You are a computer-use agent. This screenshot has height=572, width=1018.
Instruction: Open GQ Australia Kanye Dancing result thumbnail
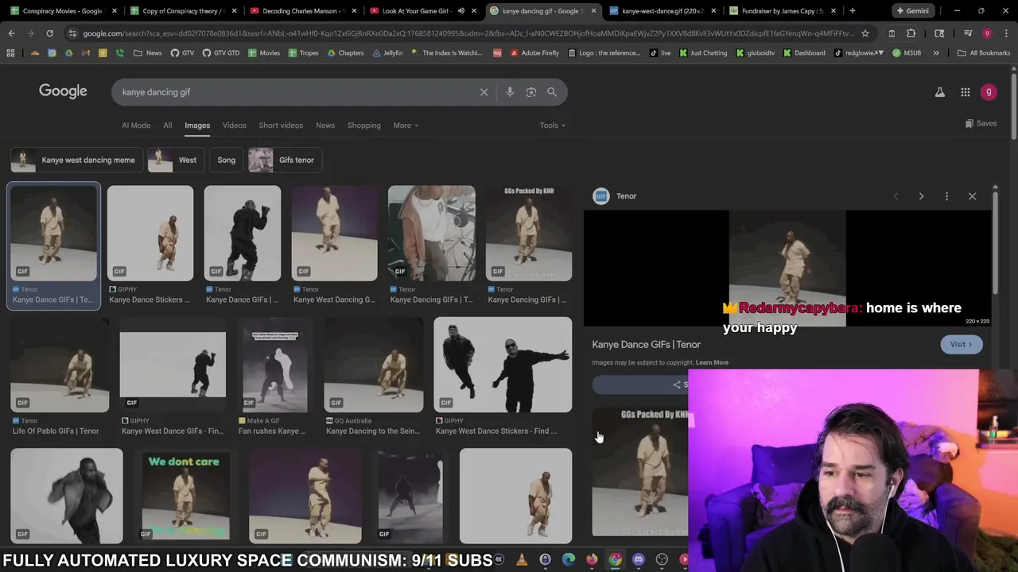(374, 365)
